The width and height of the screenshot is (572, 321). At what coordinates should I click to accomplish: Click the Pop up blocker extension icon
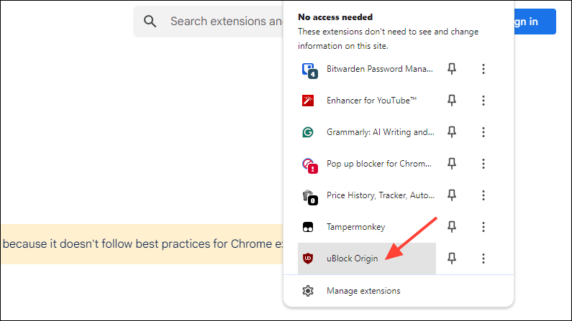coord(309,166)
